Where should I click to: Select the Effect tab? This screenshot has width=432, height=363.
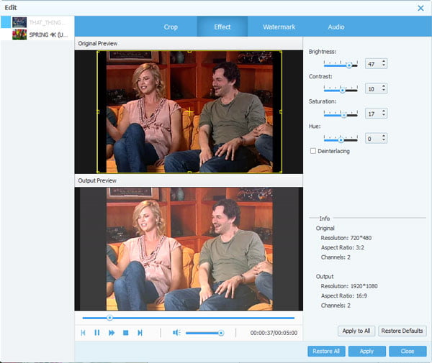coord(222,27)
